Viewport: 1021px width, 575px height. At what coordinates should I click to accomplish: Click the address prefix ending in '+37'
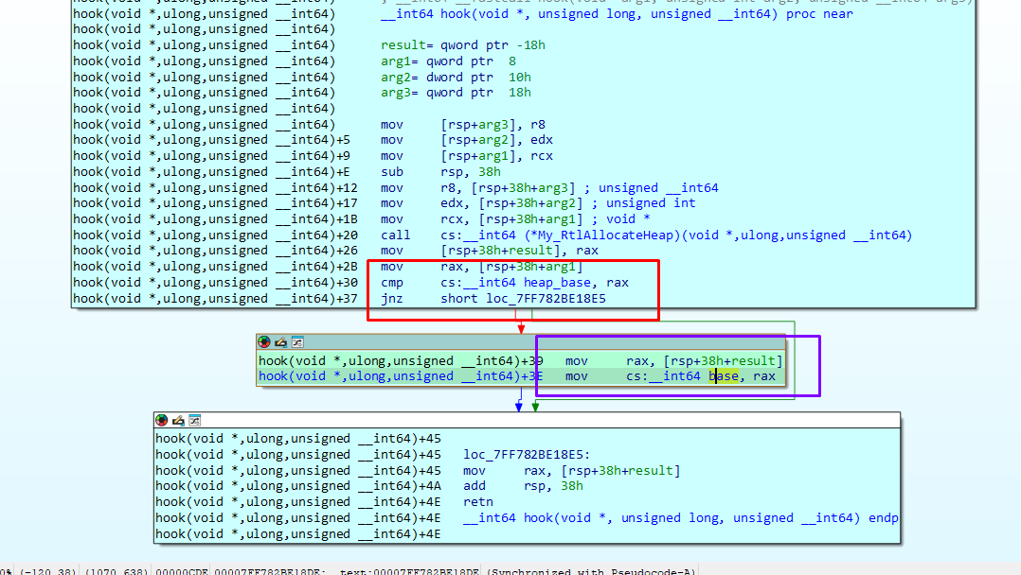[x=216, y=299]
